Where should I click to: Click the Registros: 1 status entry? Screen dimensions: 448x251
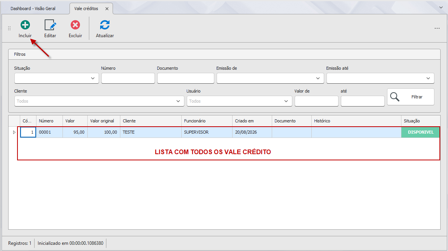(x=20, y=243)
